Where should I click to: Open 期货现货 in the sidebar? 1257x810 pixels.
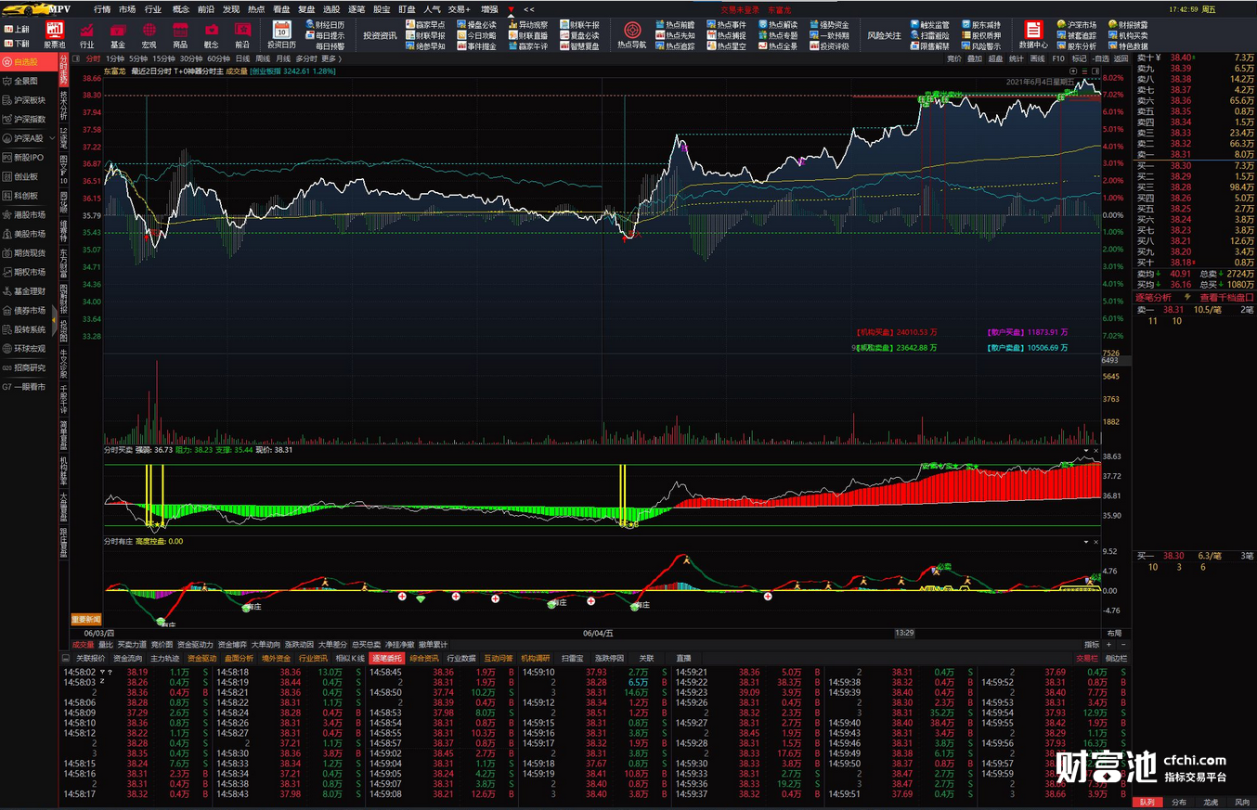click(26, 252)
